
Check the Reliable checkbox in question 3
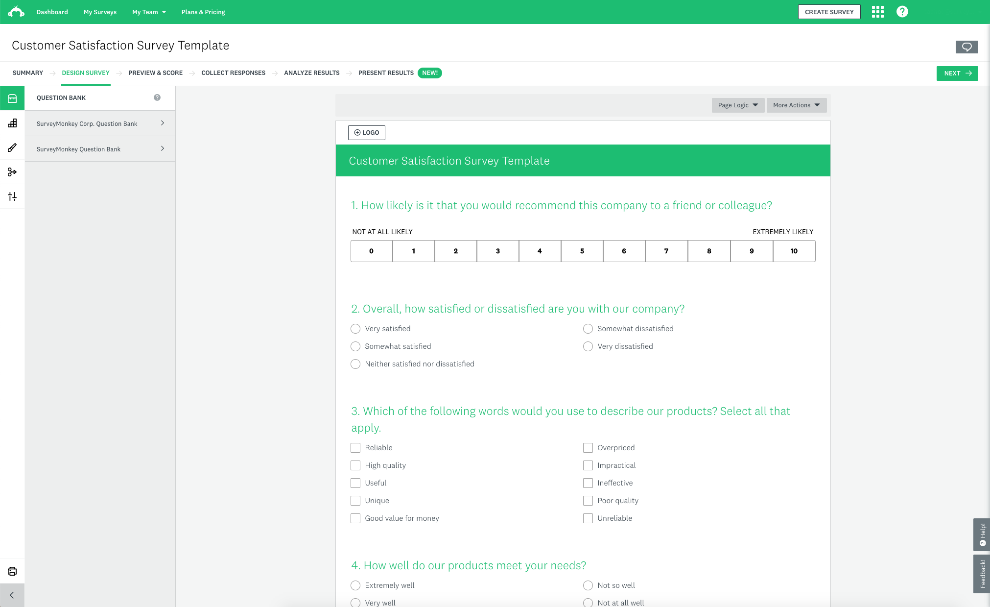coord(355,448)
